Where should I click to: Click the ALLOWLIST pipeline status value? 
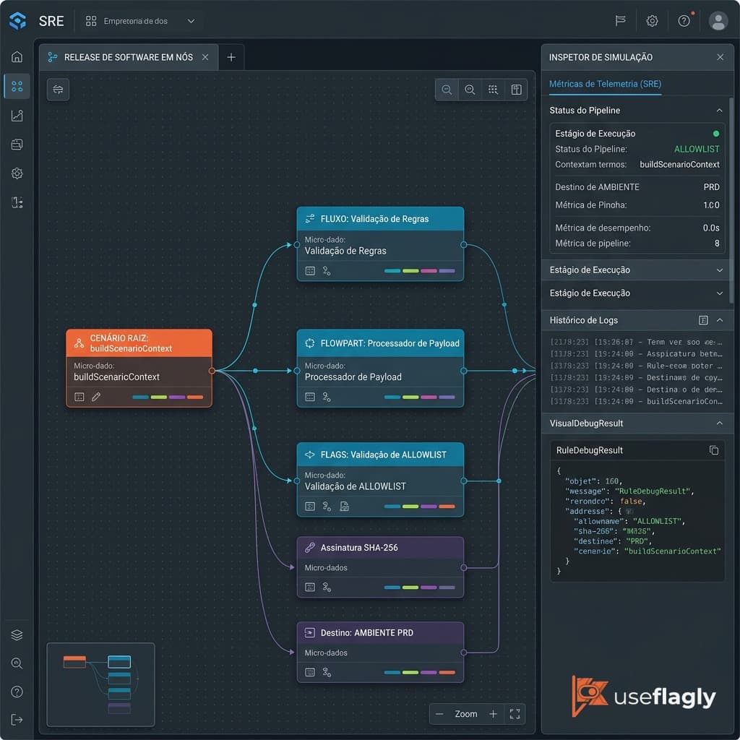click(x=697, y=149)
